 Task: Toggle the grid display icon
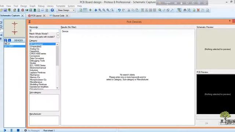85,10
